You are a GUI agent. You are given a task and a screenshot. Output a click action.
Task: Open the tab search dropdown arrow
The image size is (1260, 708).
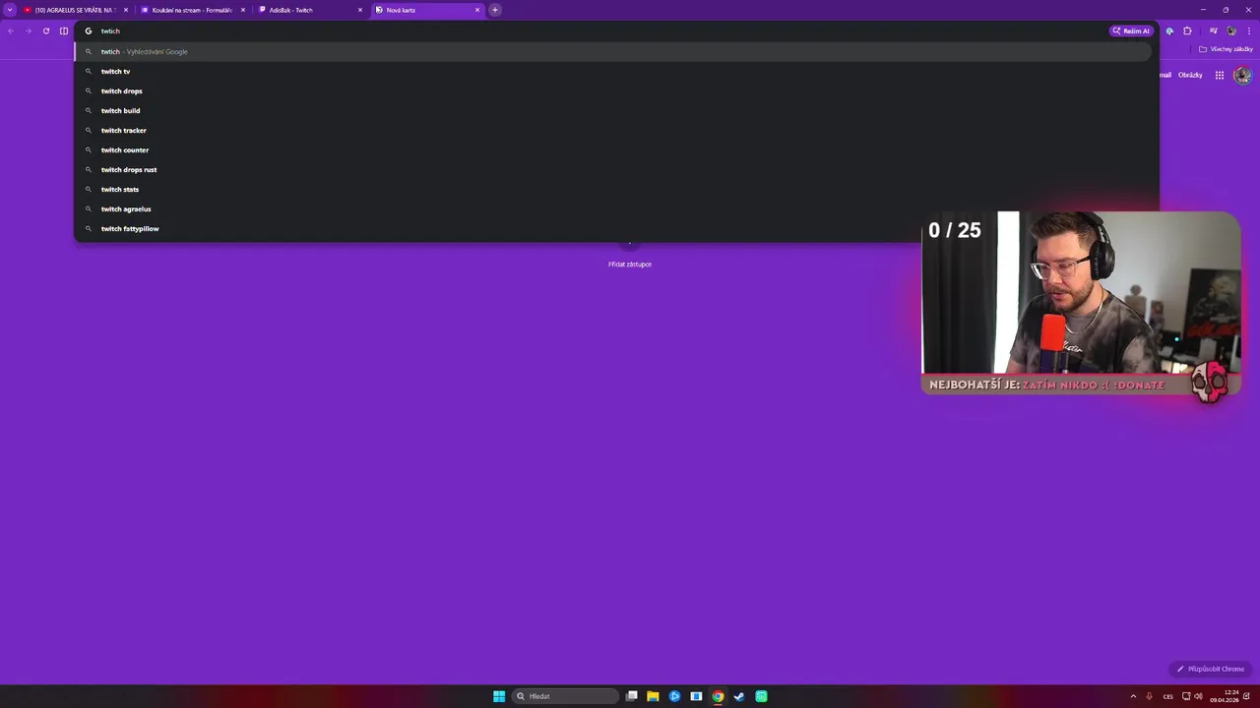tap(10, 10)
